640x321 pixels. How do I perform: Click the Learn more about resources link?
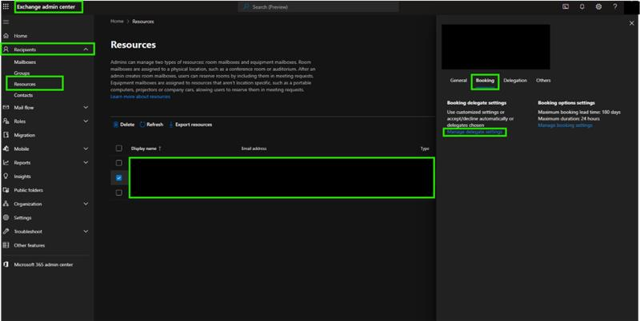141,97
